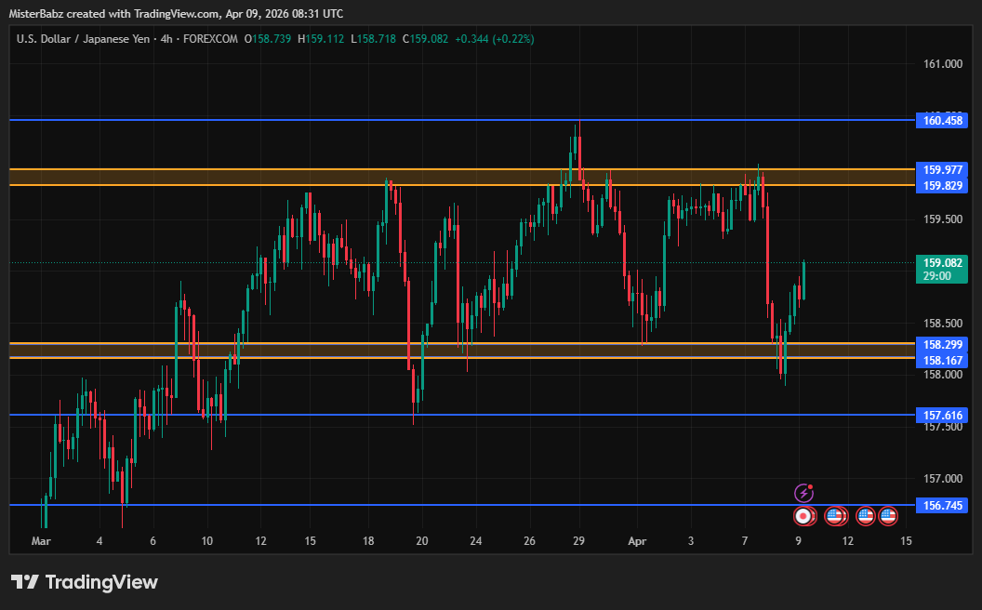The image size is (982, 610).
Task: Click the FOREXCOM source label
Action: click(x=210, y=39)
